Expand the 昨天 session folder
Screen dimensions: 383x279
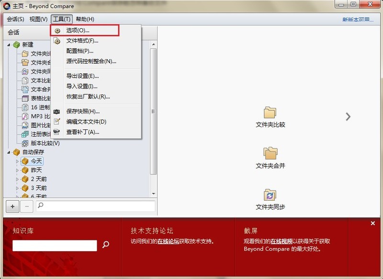coord(17,170)
